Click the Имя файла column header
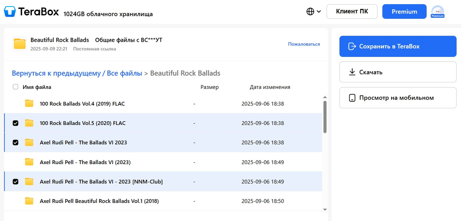The image size is (461, 221). pos(37,87)
